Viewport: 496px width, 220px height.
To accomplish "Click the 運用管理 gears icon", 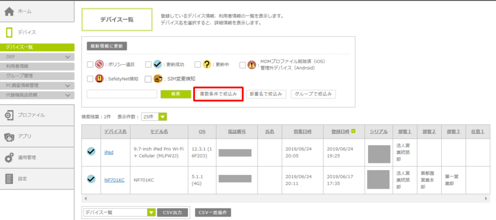I will (9, 158).
